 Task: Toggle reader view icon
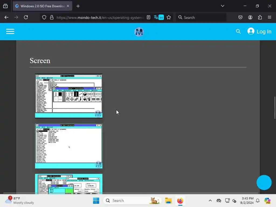149,18
